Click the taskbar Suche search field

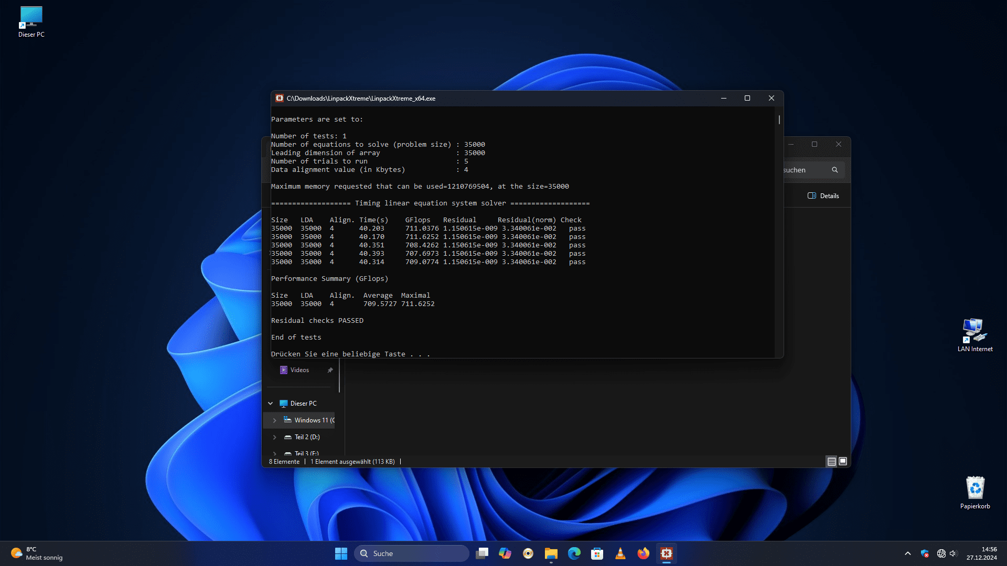412,553
